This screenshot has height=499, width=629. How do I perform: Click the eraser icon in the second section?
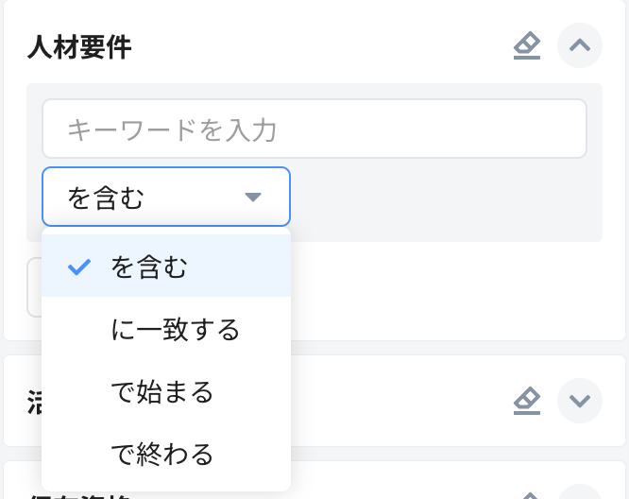tap(527, 401)
